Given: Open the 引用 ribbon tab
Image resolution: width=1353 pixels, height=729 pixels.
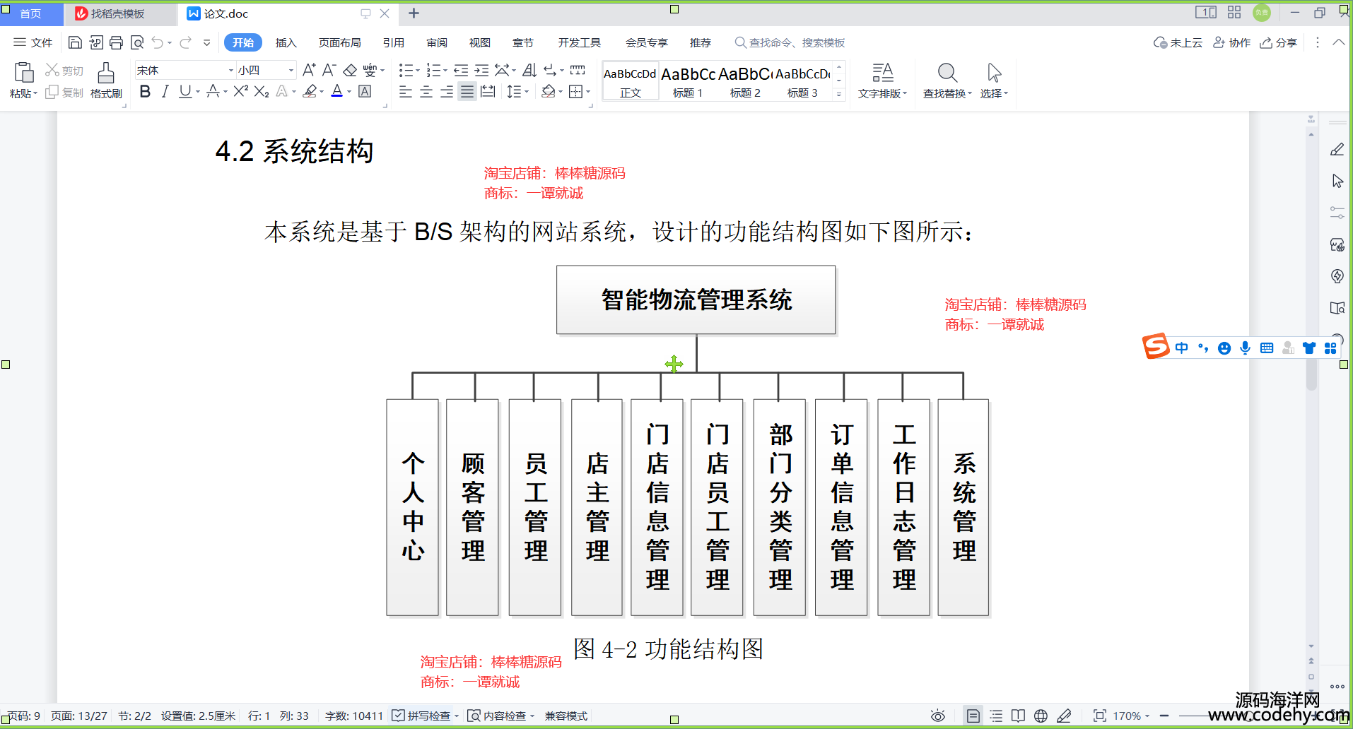Looking at the screenshot, I should click(x=394, y=42).
